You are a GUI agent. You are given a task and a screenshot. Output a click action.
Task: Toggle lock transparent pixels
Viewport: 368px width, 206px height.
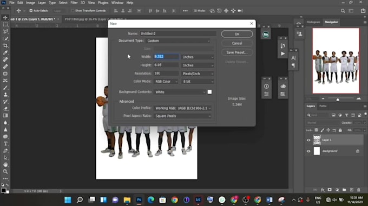pos(317,130)
